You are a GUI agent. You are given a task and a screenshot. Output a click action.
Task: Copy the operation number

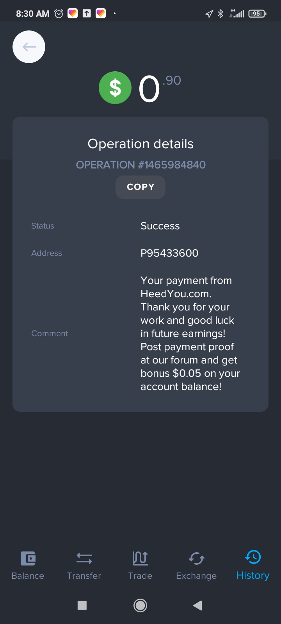[140, 187]
